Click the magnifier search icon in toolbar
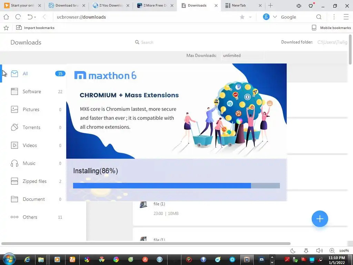The image size is (353, 265). coord(319,17)
